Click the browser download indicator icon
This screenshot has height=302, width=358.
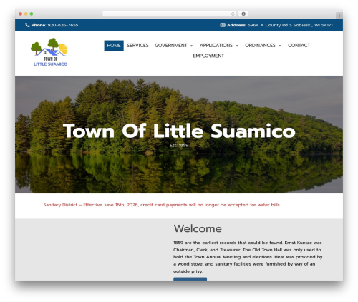[243, 14]
